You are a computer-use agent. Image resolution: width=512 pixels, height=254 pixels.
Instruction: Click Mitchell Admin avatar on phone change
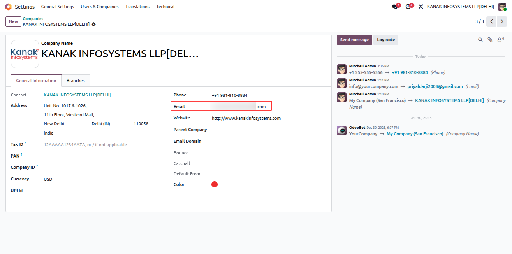[x=341, y=69]
